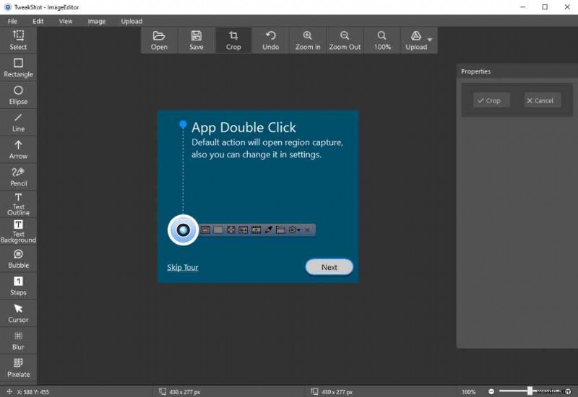The image size is (578, 397).
Task: Pick the Ellipse tool
Action: pos(18,95)
